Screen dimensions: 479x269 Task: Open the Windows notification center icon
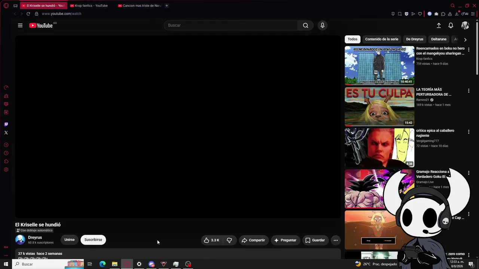pyautogui.click(x=471, y=264)
